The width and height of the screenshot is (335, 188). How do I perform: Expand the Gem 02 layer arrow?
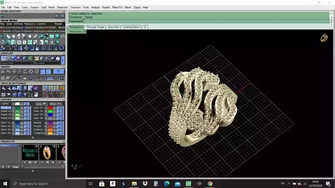[x=13, y=126]
